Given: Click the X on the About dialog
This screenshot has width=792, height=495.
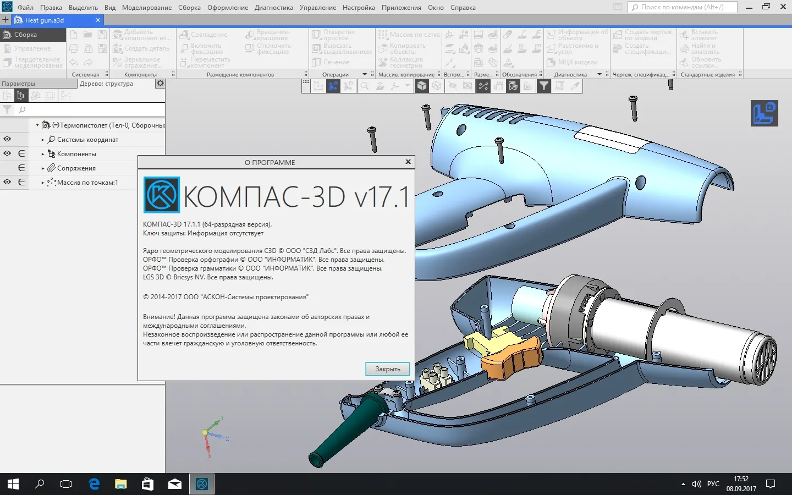Looking at the screenshot, I should point(408,162).
